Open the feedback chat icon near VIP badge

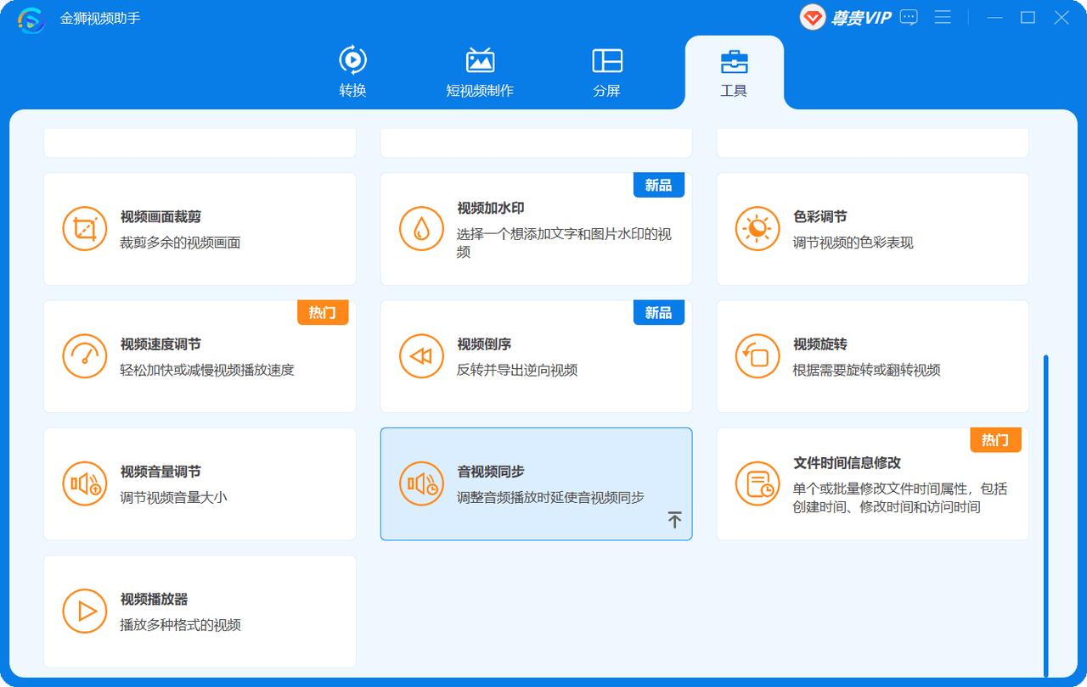click(x=909, y=17)
